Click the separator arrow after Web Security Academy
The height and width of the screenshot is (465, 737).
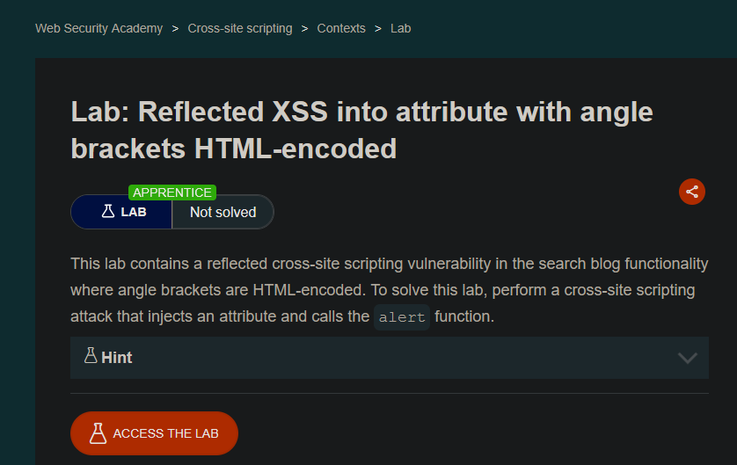(x=175, y=29)
